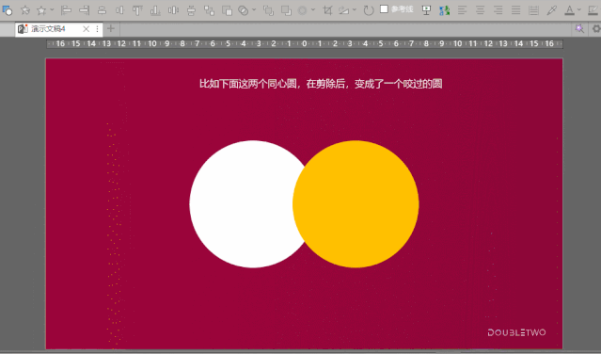Justify text alignment

(x=516, y=10)
